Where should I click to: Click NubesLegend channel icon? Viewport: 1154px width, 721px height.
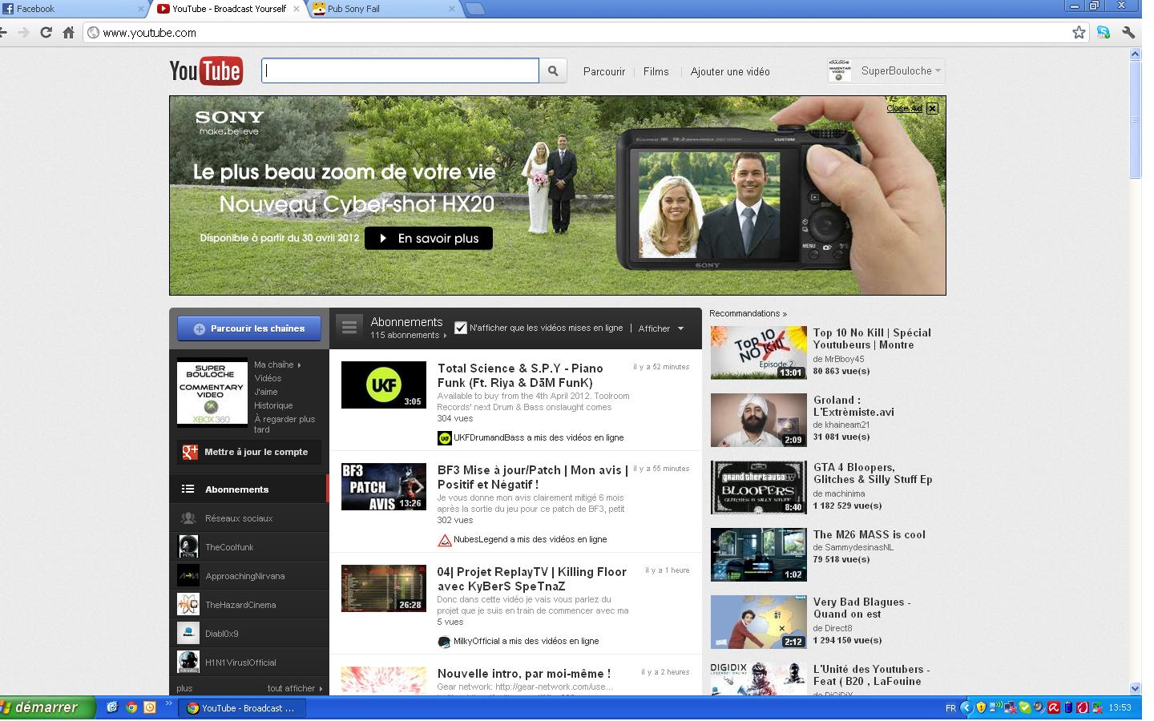[445, 540]
